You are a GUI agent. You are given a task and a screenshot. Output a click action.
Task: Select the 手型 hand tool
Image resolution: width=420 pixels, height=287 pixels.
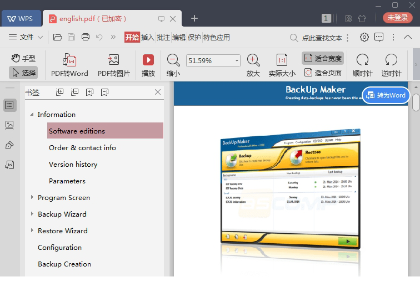[x=23, y=58]
